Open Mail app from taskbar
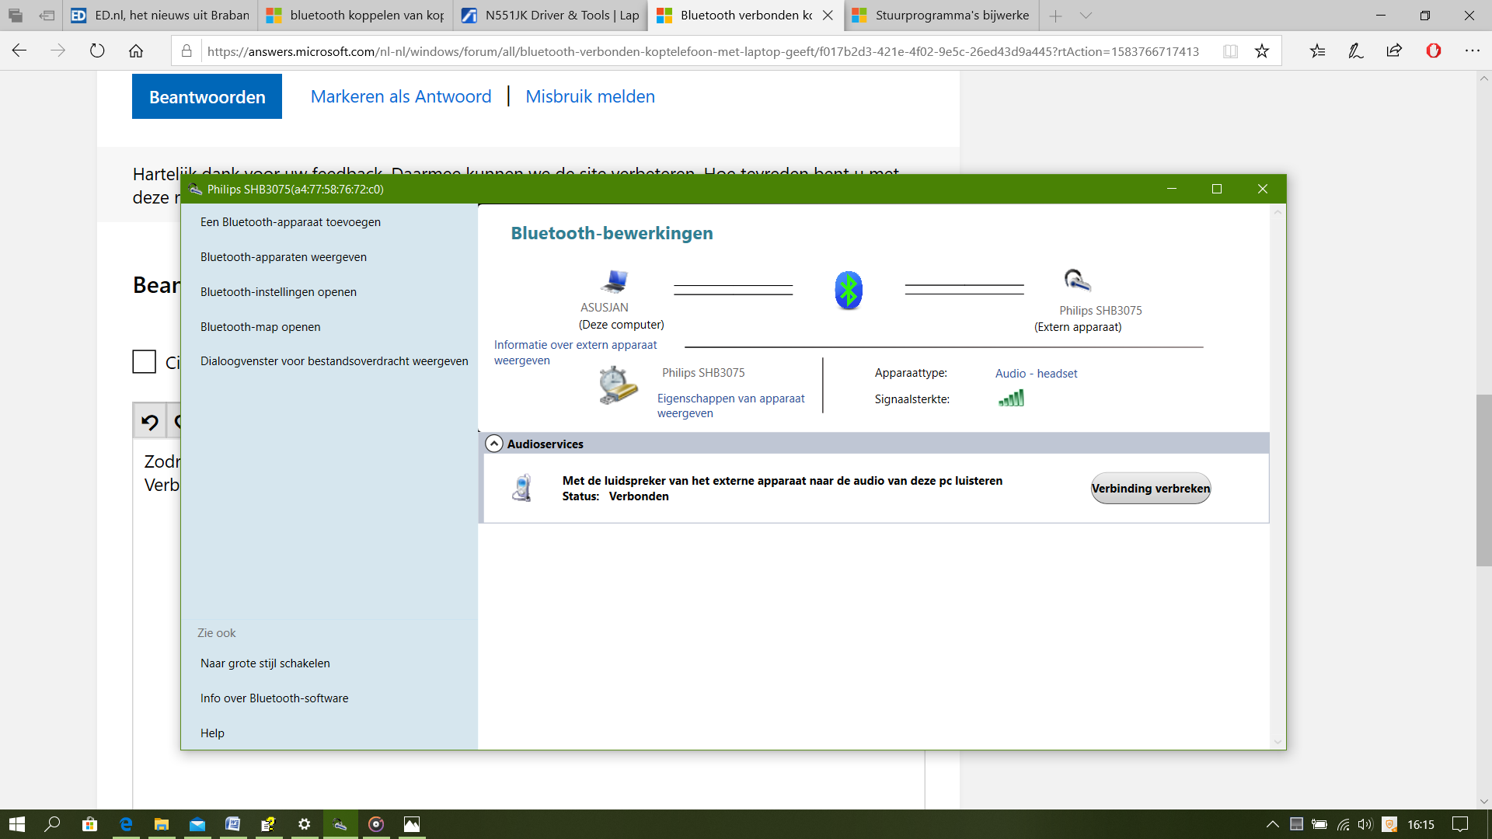Screen dimensions: 1492x839 (x=197, y=824)
